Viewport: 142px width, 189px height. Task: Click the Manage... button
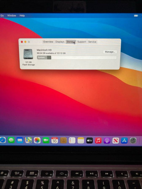(110, 52)
